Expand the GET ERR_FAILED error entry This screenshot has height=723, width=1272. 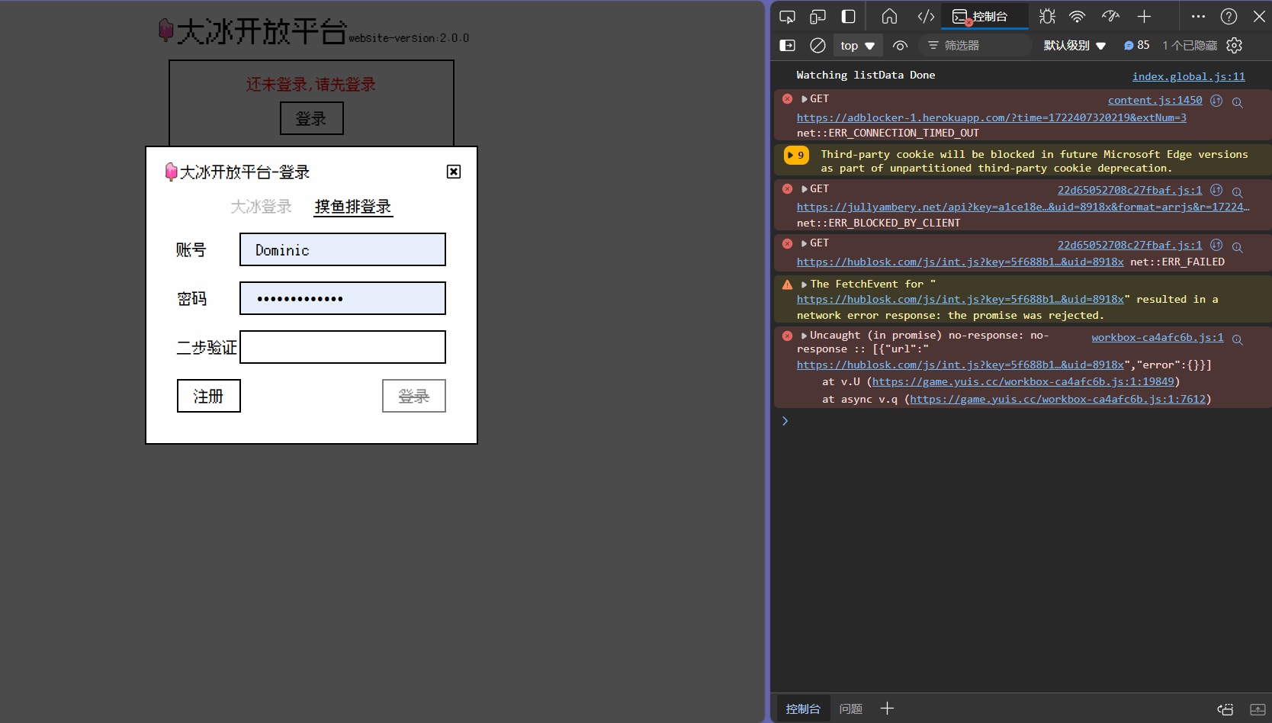click(x=805, y=243)
